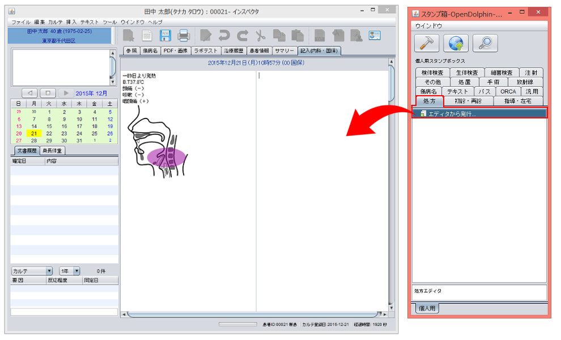Open the stamp box ウインドウ menu
This screenshot has width=561, height=340.
pyautogui.click(x=429, y=25)
